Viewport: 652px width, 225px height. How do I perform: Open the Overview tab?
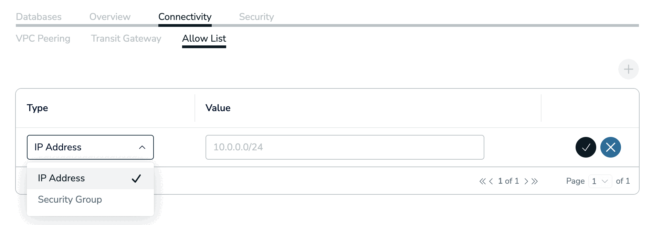[x=110, y=17]
